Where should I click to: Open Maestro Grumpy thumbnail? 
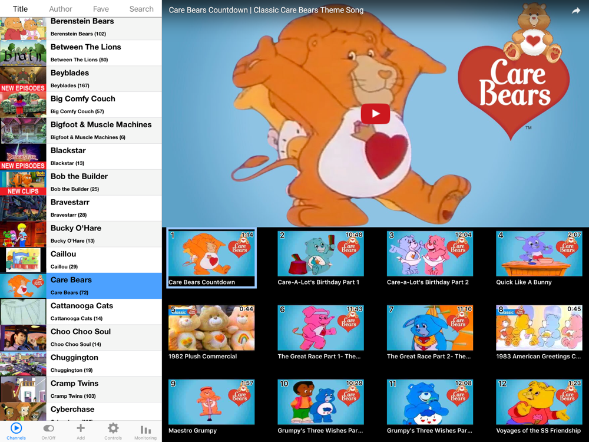(211, 402)
